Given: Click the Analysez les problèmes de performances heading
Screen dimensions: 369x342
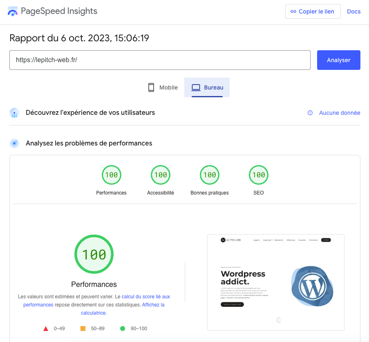Looking at the screenshot, I should coord(89,143).
